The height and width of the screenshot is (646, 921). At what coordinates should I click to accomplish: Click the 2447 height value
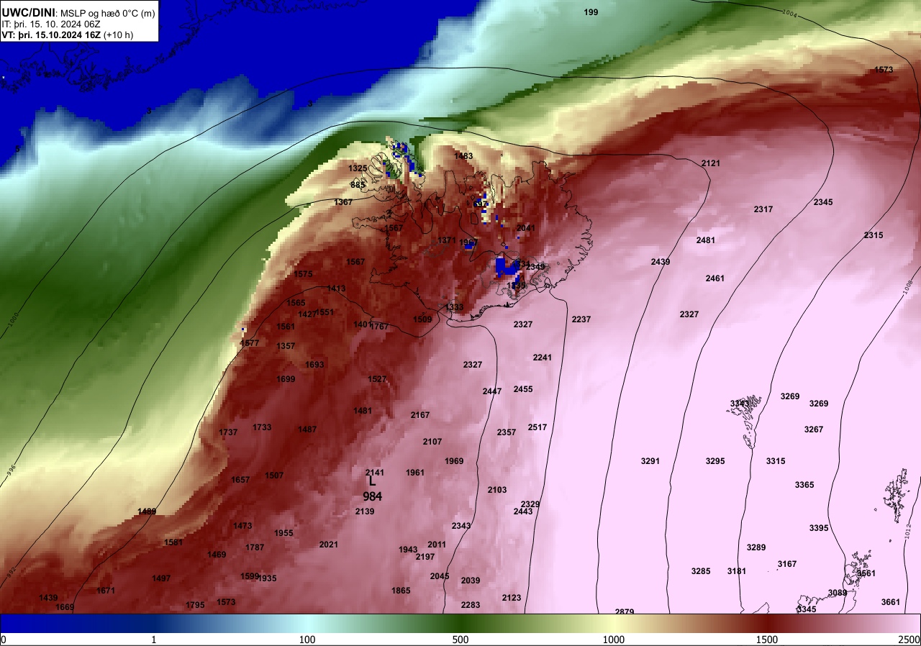[x=492, y=391]
